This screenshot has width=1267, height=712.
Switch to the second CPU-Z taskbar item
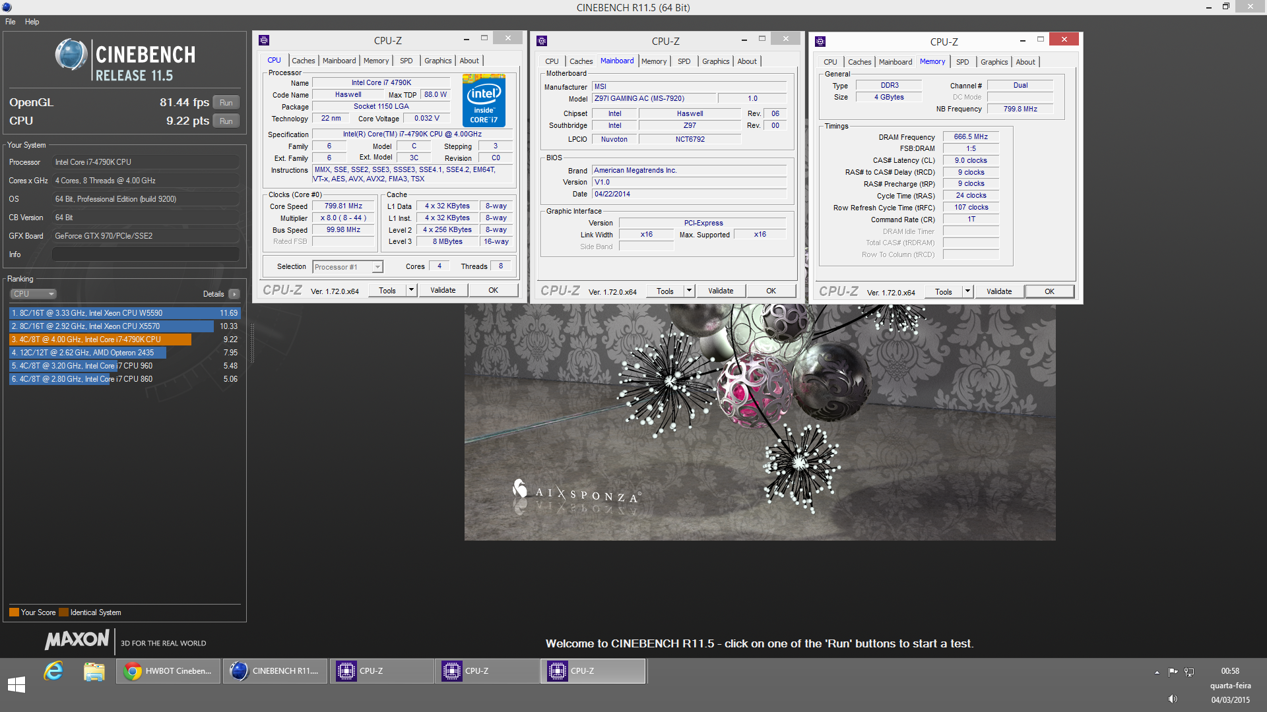[488, 671]
